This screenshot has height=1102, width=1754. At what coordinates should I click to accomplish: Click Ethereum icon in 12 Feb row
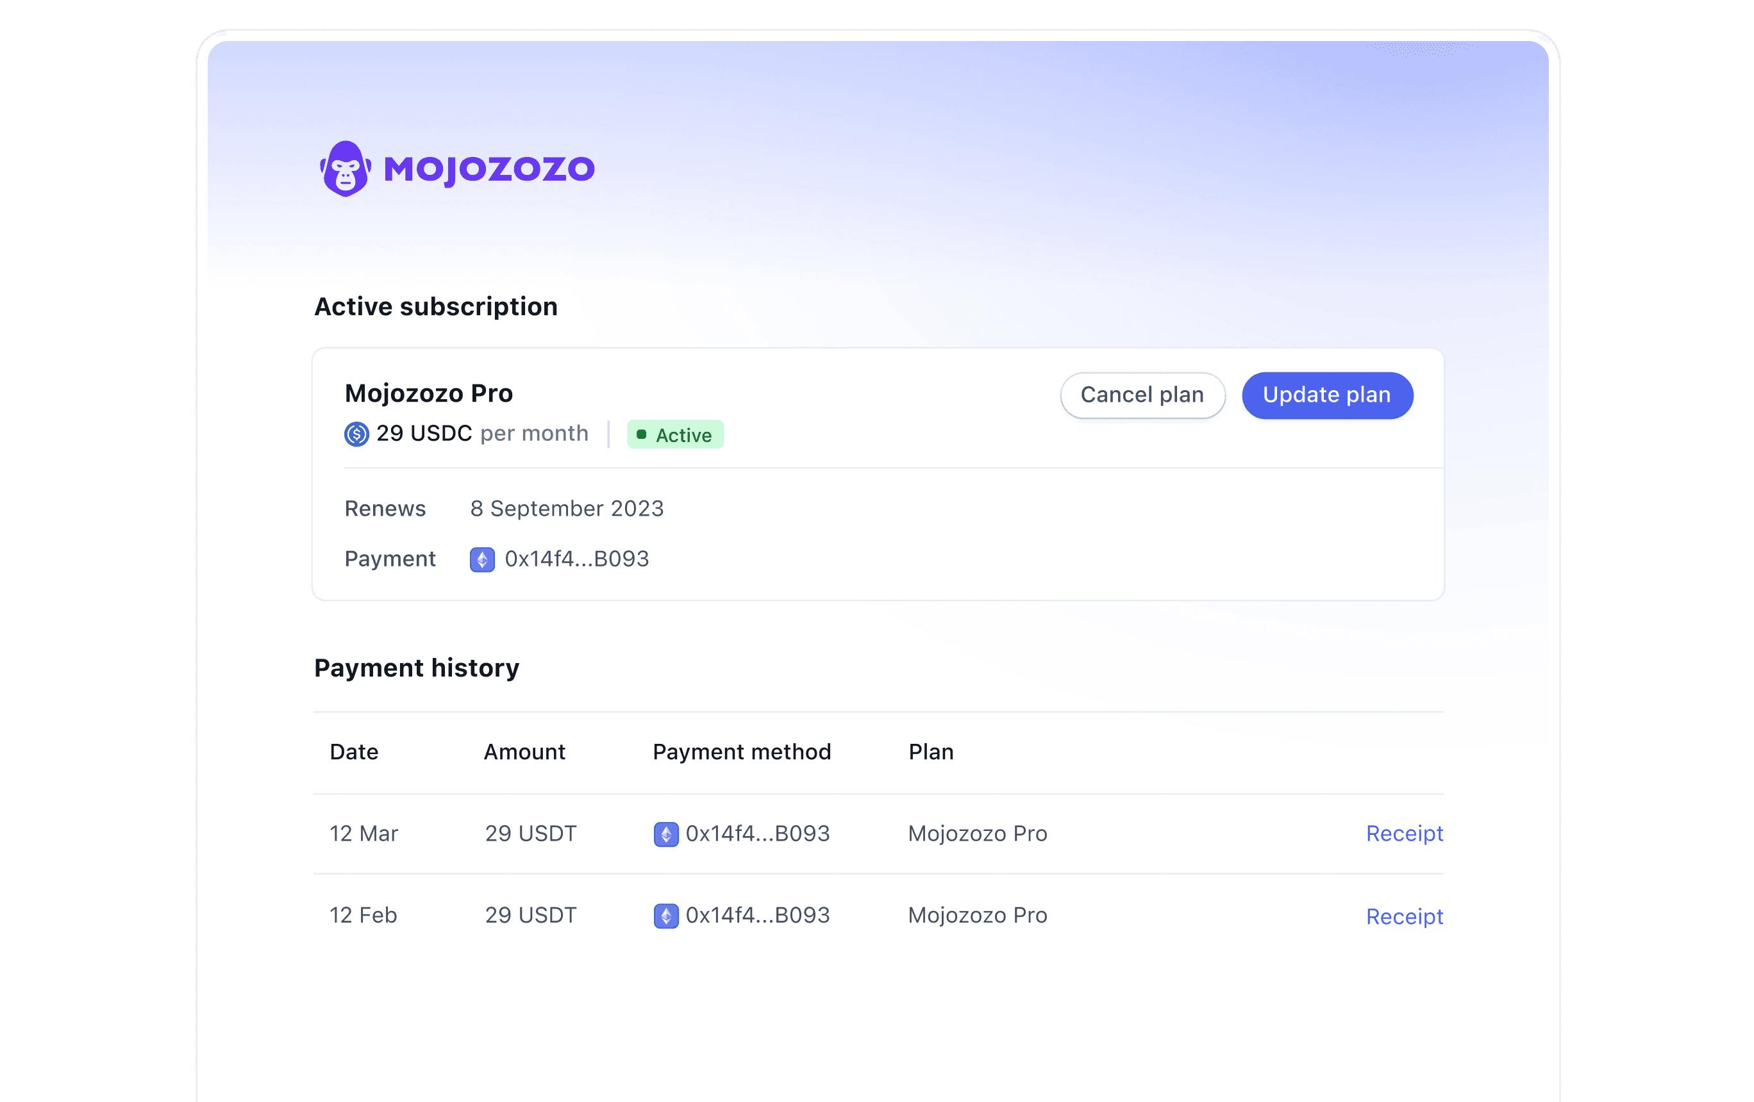[x=665, y=916]
